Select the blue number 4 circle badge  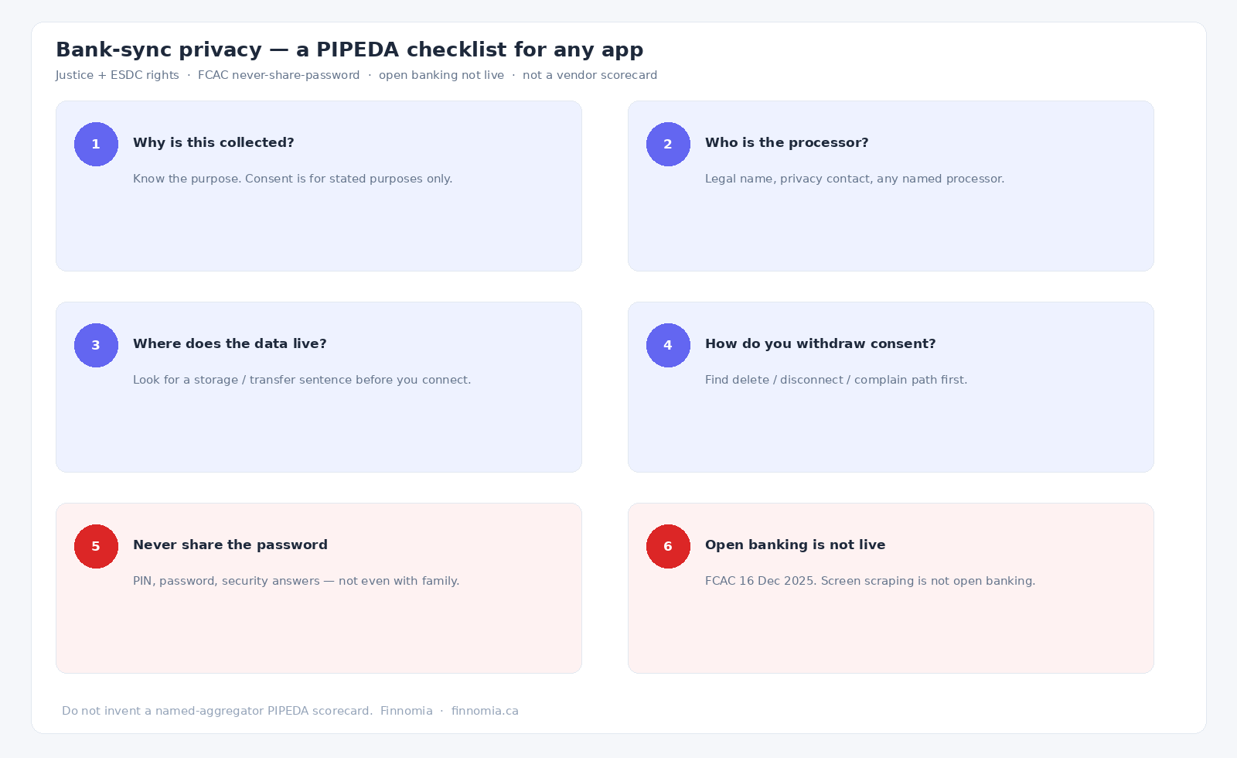coord(668,345)
